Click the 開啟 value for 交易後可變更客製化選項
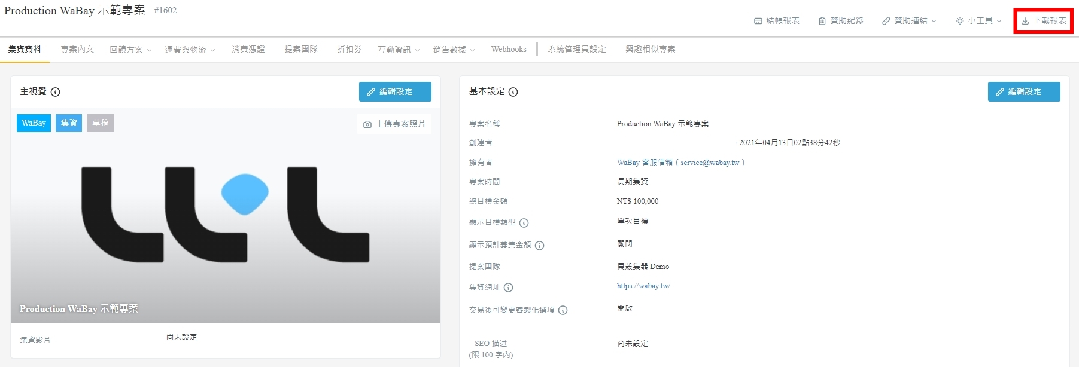1079x367 pixels. (625, 308)
